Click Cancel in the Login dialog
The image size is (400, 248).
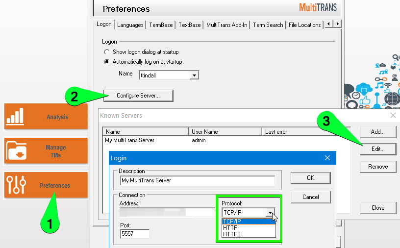click(310, 197)
